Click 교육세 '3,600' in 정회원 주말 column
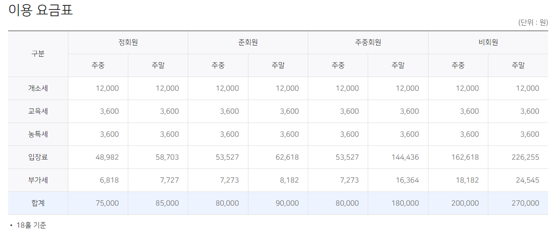 169,111
